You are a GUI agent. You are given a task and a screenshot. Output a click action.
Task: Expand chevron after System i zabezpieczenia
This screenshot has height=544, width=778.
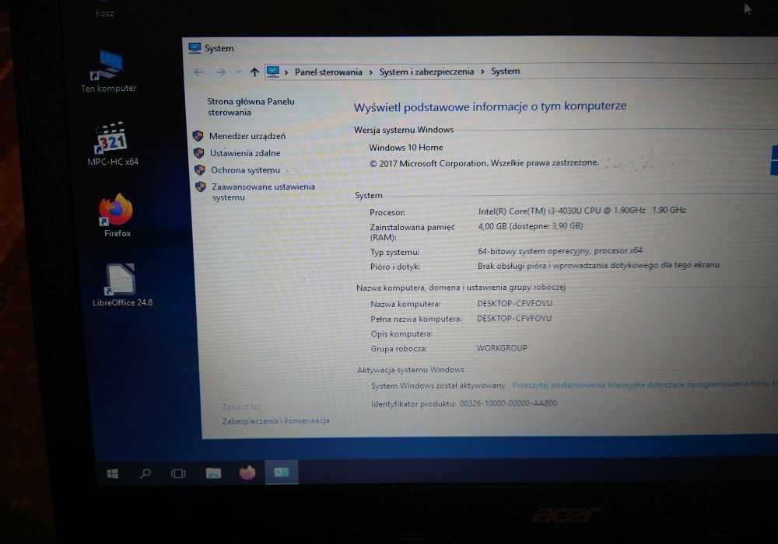(x=482, y=71)
